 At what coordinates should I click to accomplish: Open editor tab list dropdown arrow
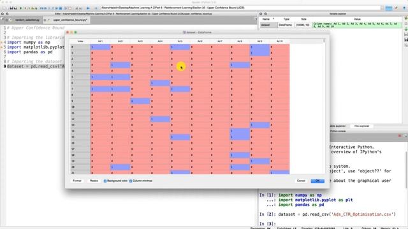point(256,19)
